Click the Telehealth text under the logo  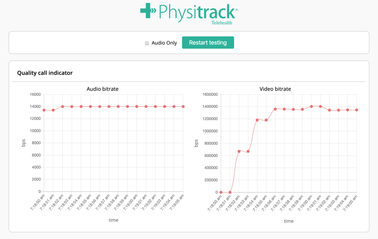222,23
